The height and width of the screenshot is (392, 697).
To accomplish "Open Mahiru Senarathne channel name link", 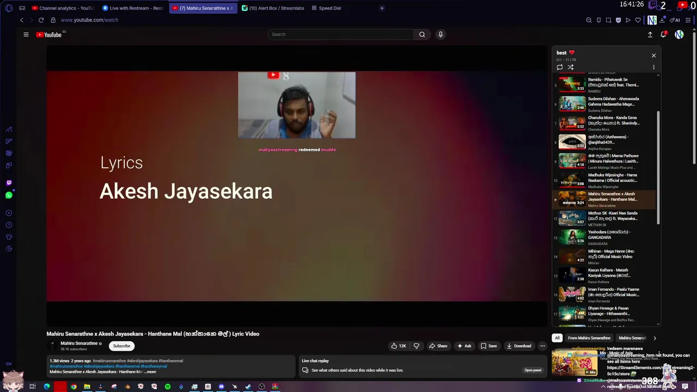I will point(79,344).
